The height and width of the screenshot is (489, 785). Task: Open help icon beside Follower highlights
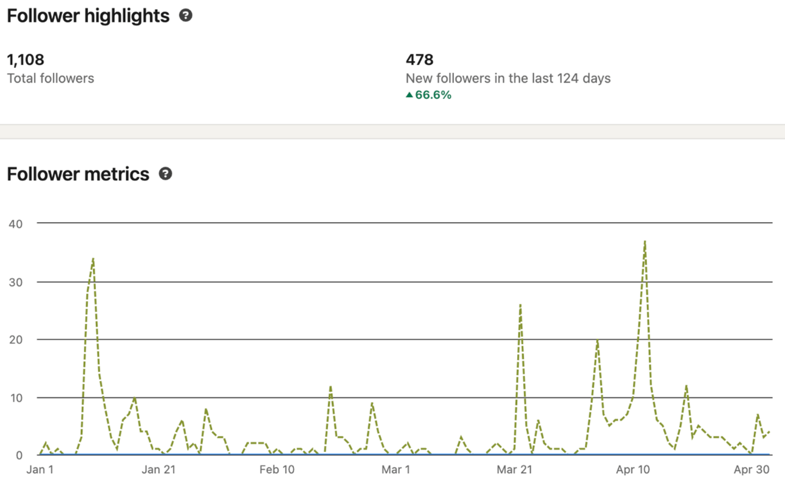coord(186,16)
